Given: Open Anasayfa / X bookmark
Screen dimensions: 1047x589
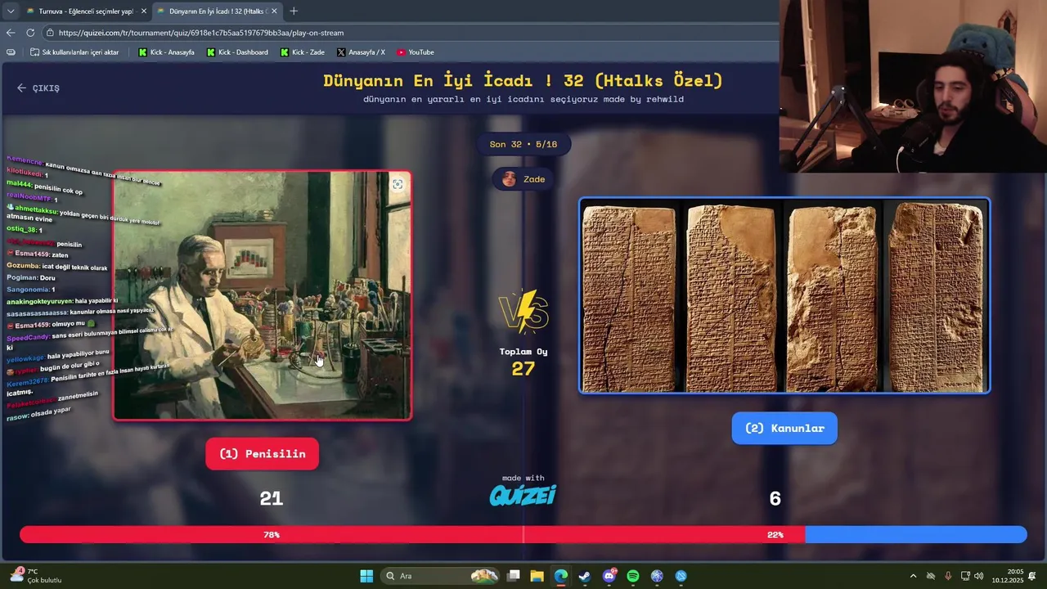Looking at the screenshot, I should tap(361, 52).
